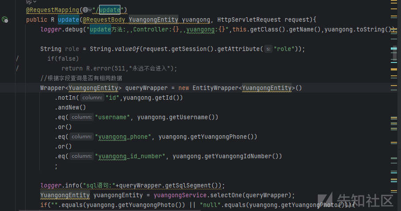The height and width of the screenshot is (211, 401).
Task: Click getAttribute in the session call
Action: click(239, 49)
